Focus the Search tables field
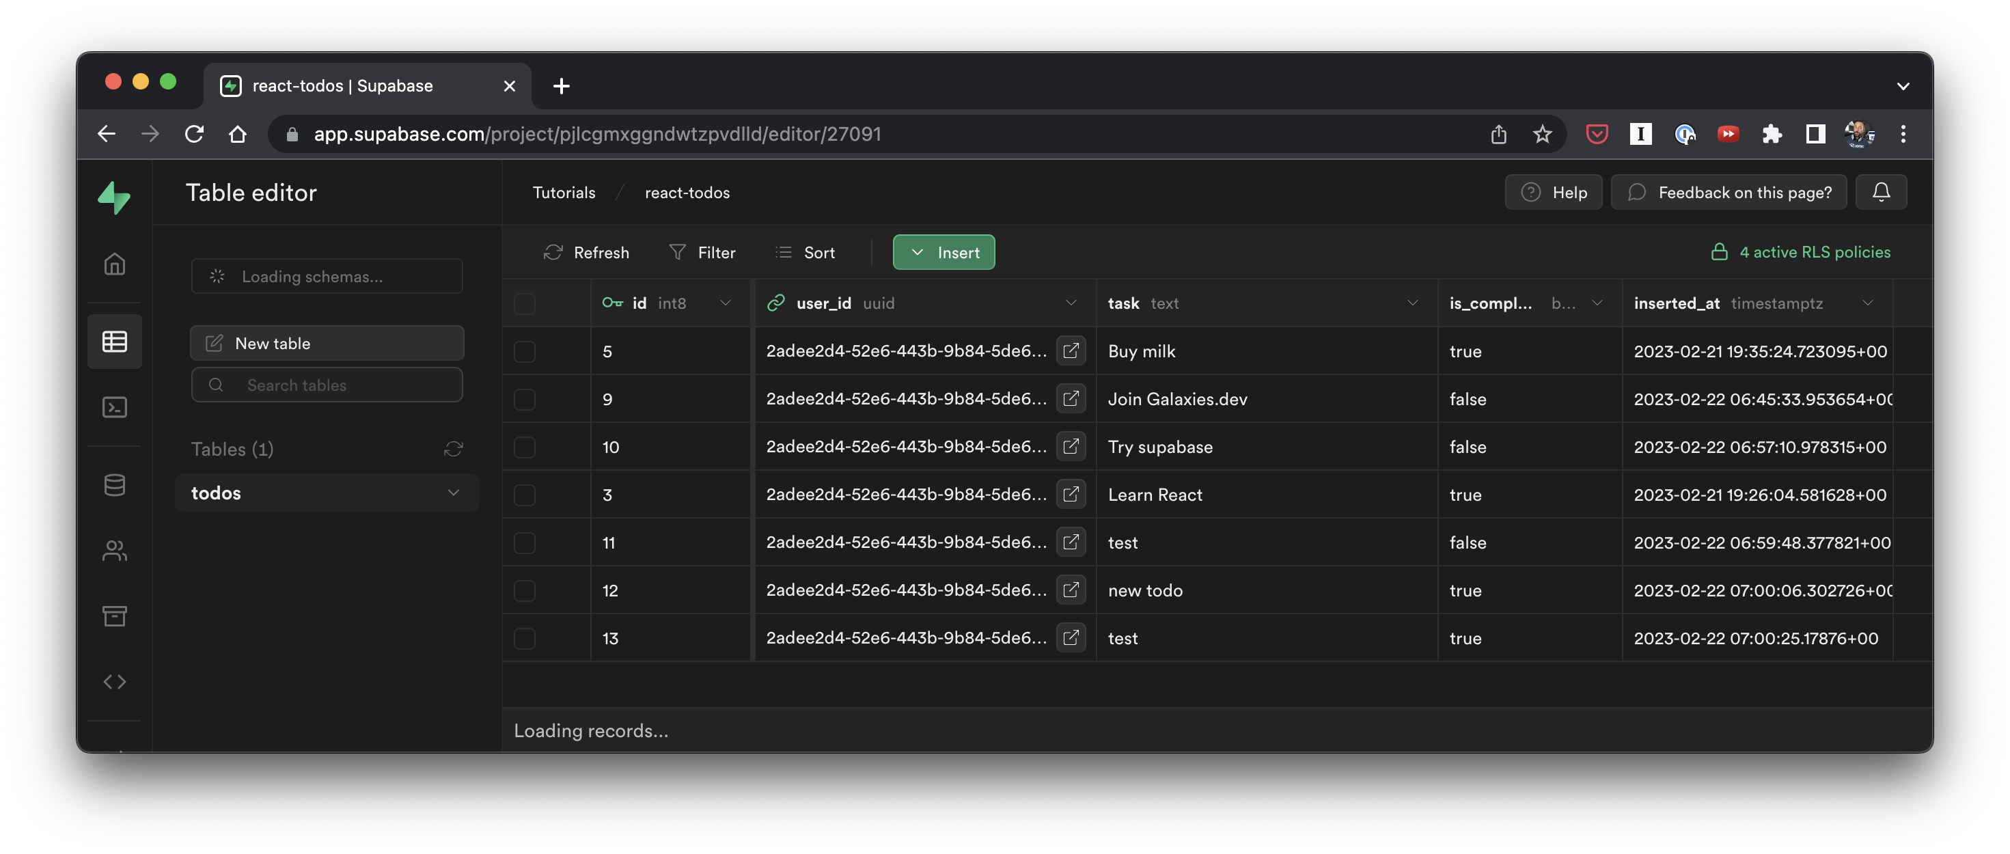2010x854 pixels. point(327,385)
